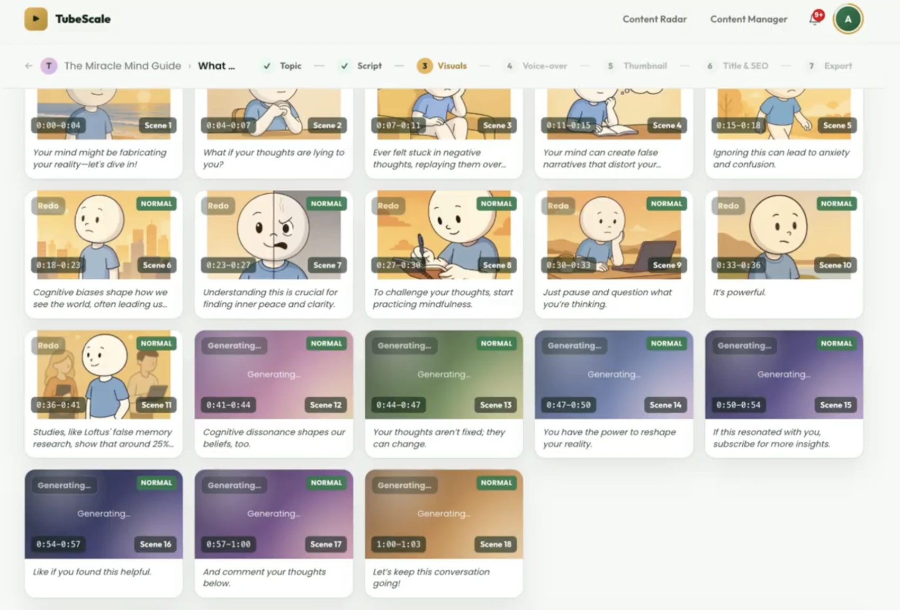Screen dimensions: 900x610
Task: Select the Scene 13 generating thumbnail
Action: [x=444, y=375]
